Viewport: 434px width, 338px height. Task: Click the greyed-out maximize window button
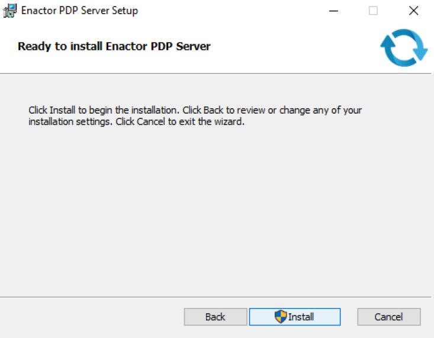click(374, 11)
